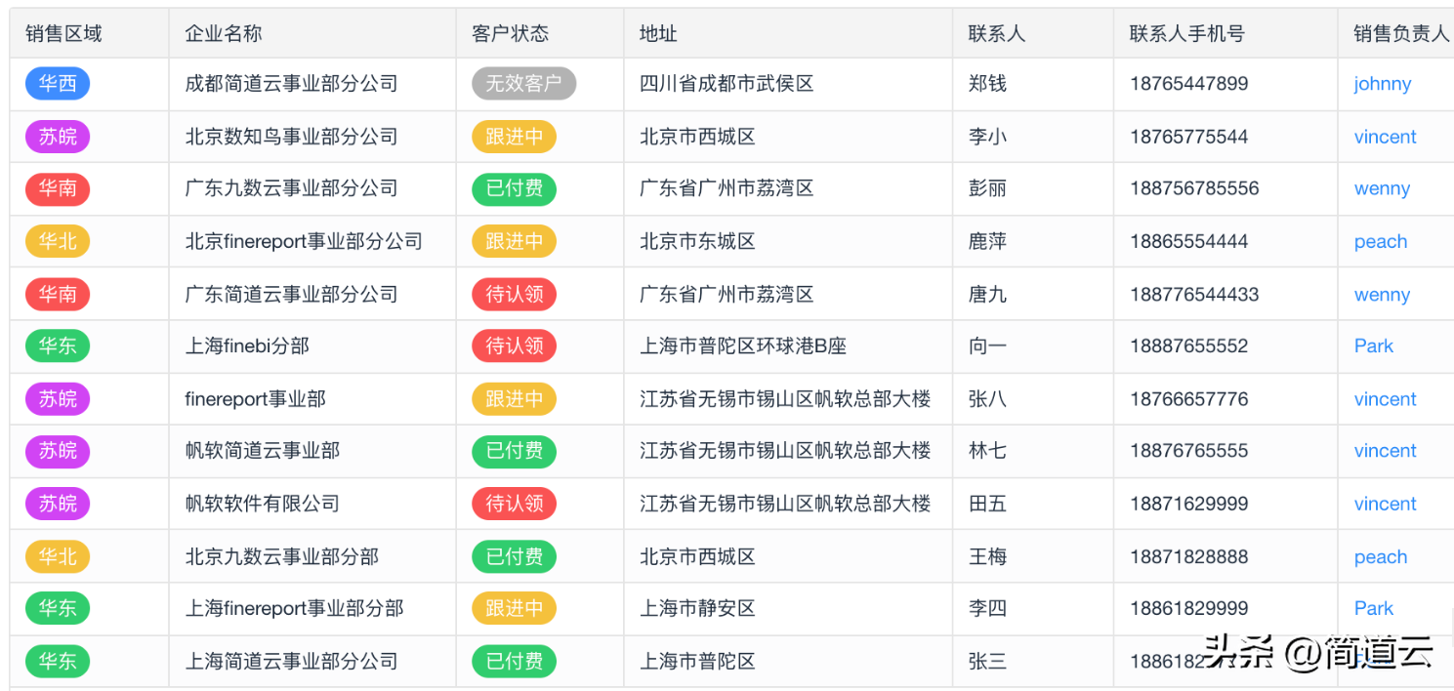Click the blue 华西 region tag
Screen dimensions: 1454x691
(58, 84)
